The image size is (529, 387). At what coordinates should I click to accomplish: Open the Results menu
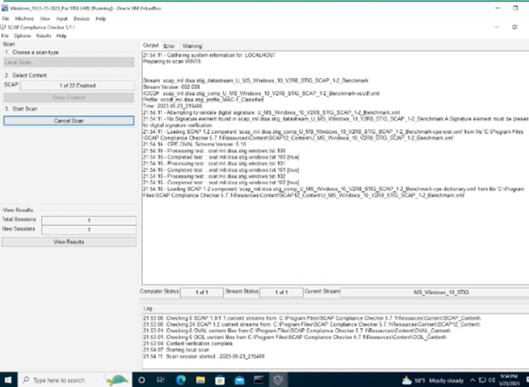tap(43, 35)
